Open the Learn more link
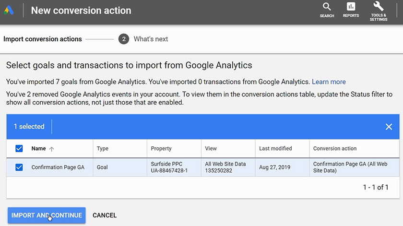Image resolution: width=403 pixels, height=226 pixels. pos(329,82)
